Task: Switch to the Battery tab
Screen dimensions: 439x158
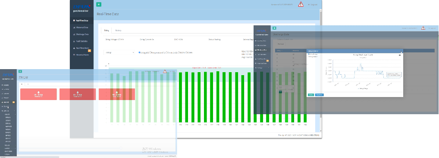Action: click(118, 30)
